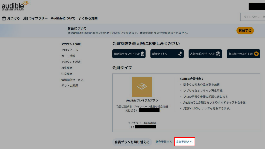265x149 pixels.
Task: Open カード情報 in the sidebar
Action: tap(68, 56)
